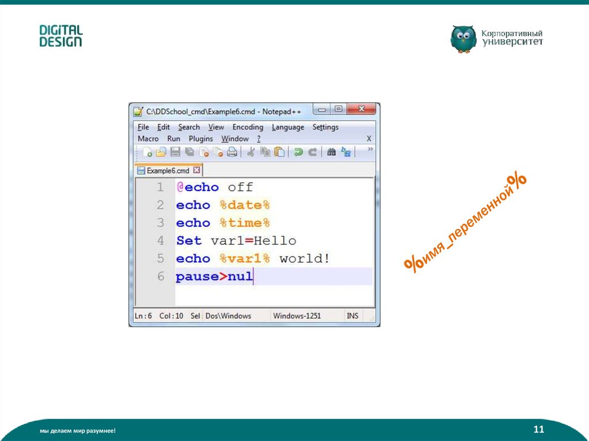Viewport: 589px width, 441px height.
Task: Click the green Undo arrow icon
Action: [x=298, y=152]
